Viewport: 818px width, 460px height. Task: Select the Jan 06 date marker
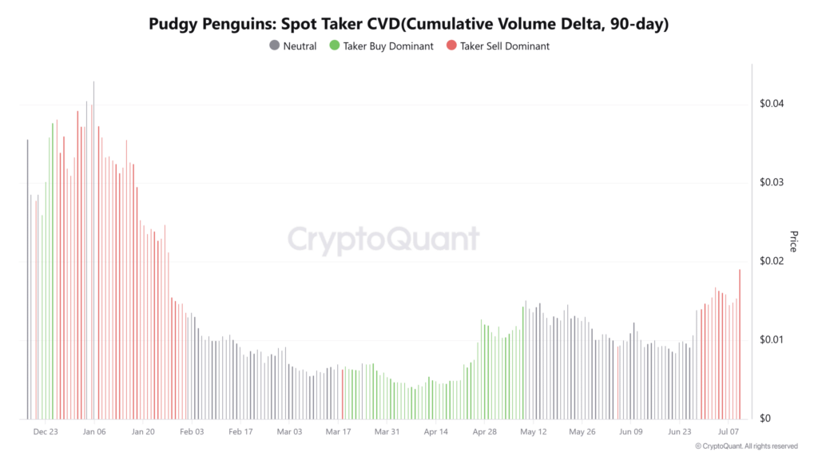[x=93, y=432]
